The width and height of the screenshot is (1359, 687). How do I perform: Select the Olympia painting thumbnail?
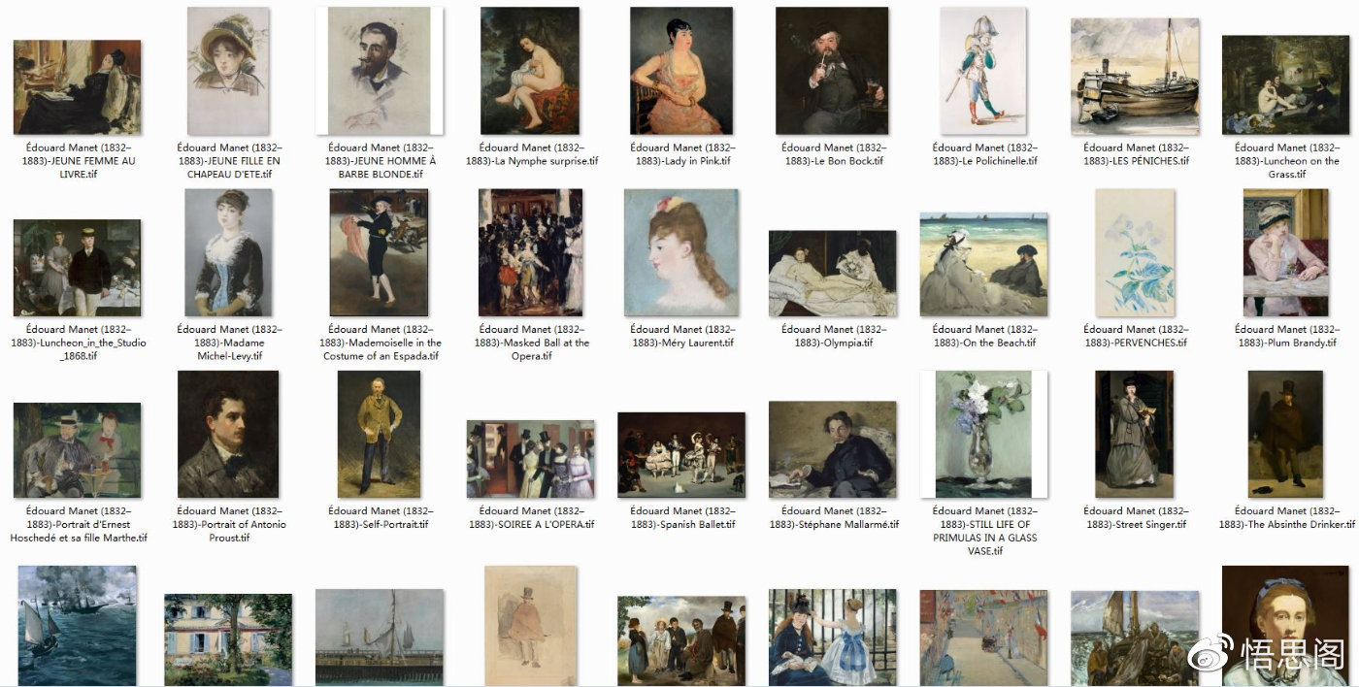[832, 274]
